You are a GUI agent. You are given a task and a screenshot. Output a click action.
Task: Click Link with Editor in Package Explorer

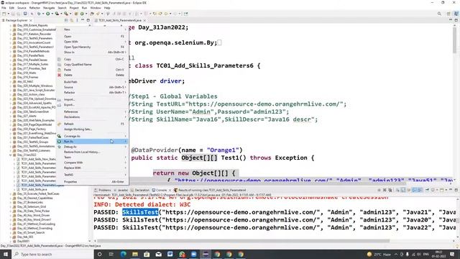72,20
